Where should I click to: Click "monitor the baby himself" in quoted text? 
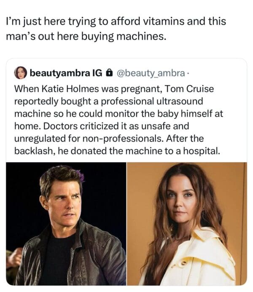click(166, 114)
